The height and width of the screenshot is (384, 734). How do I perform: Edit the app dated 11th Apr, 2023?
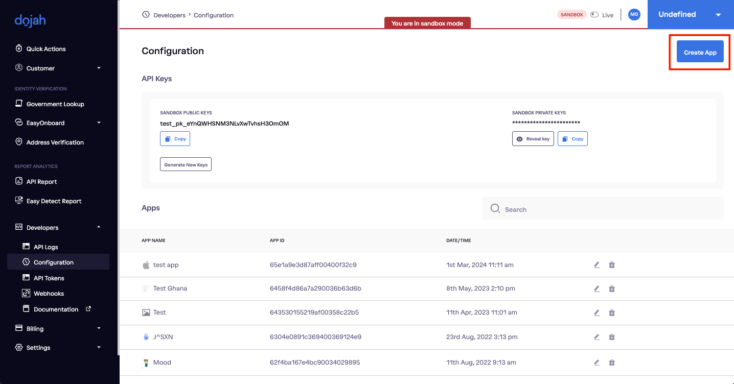coord(597,313)
